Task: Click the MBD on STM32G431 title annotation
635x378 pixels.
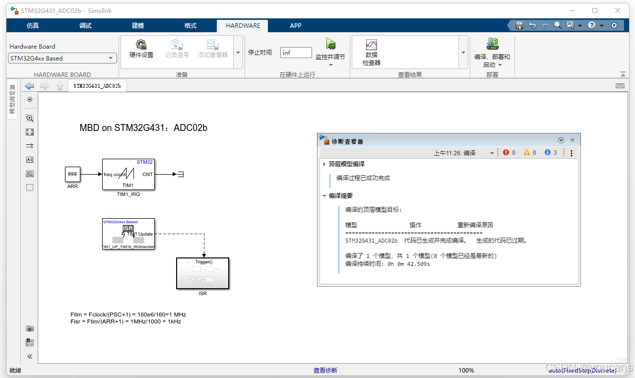Action: pyautogui.click(x=143, y=128)
